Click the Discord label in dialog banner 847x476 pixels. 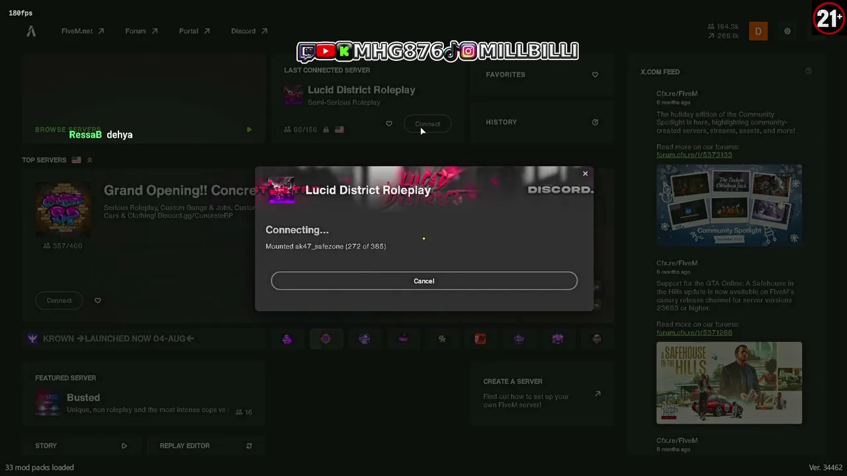pos(560,190)
